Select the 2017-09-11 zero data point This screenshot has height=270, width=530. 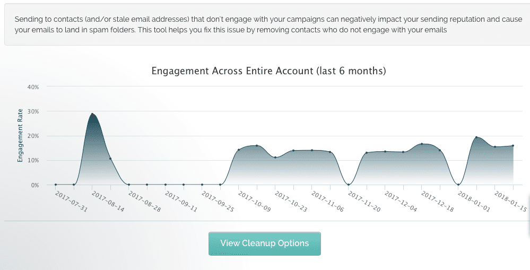point(166,185)
